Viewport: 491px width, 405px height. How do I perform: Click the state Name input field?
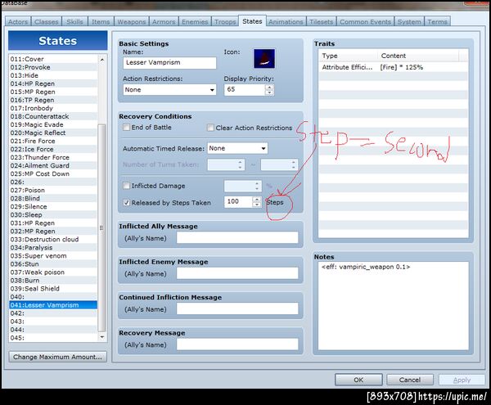tap(169, 63)
